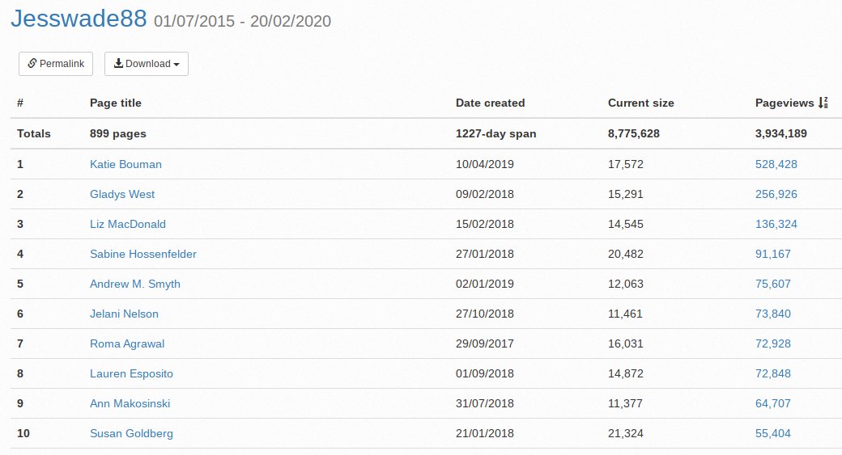Image resolution: width=842 pixels, height=455 pixels.
Task: Select Ann Makosinski's current size 11,377
Action: coord(625,403)
